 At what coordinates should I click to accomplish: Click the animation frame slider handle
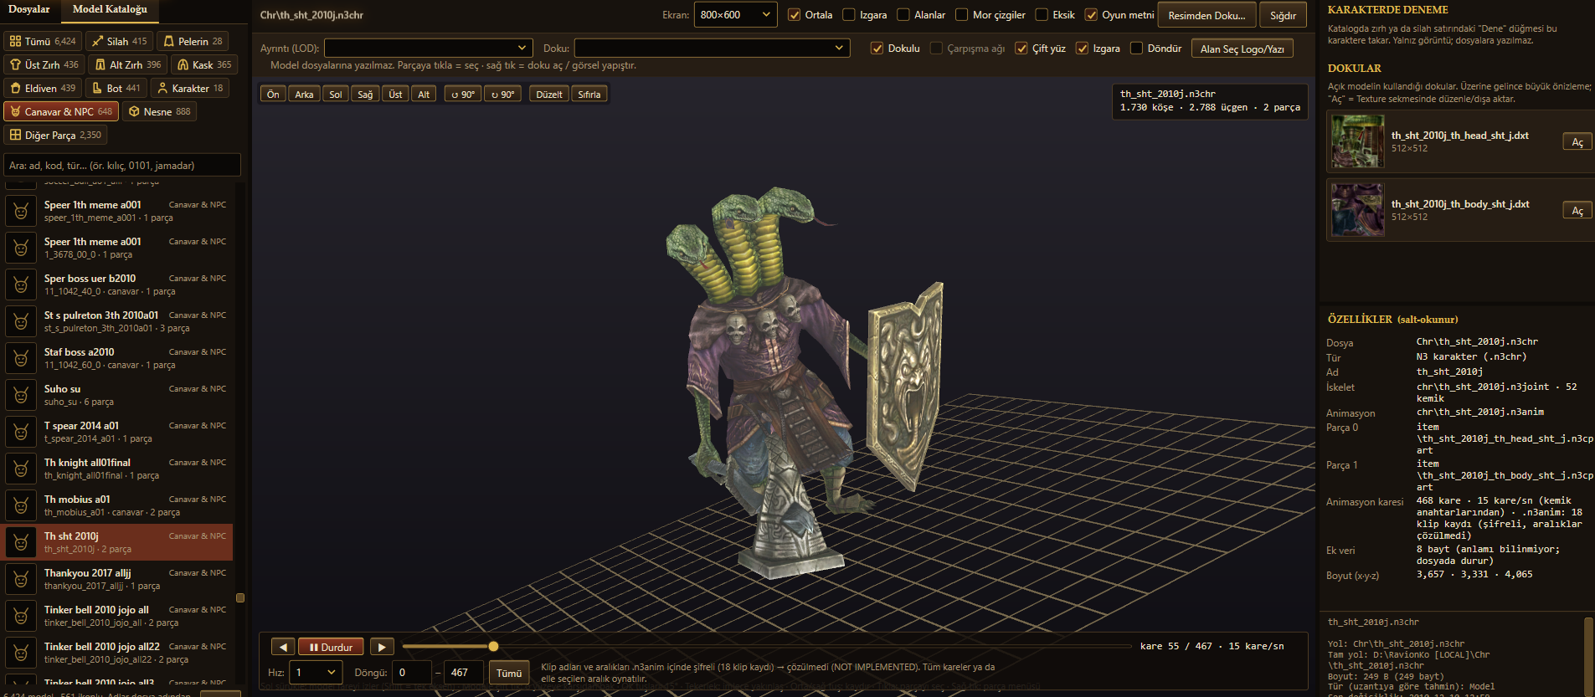click(493, 646)
